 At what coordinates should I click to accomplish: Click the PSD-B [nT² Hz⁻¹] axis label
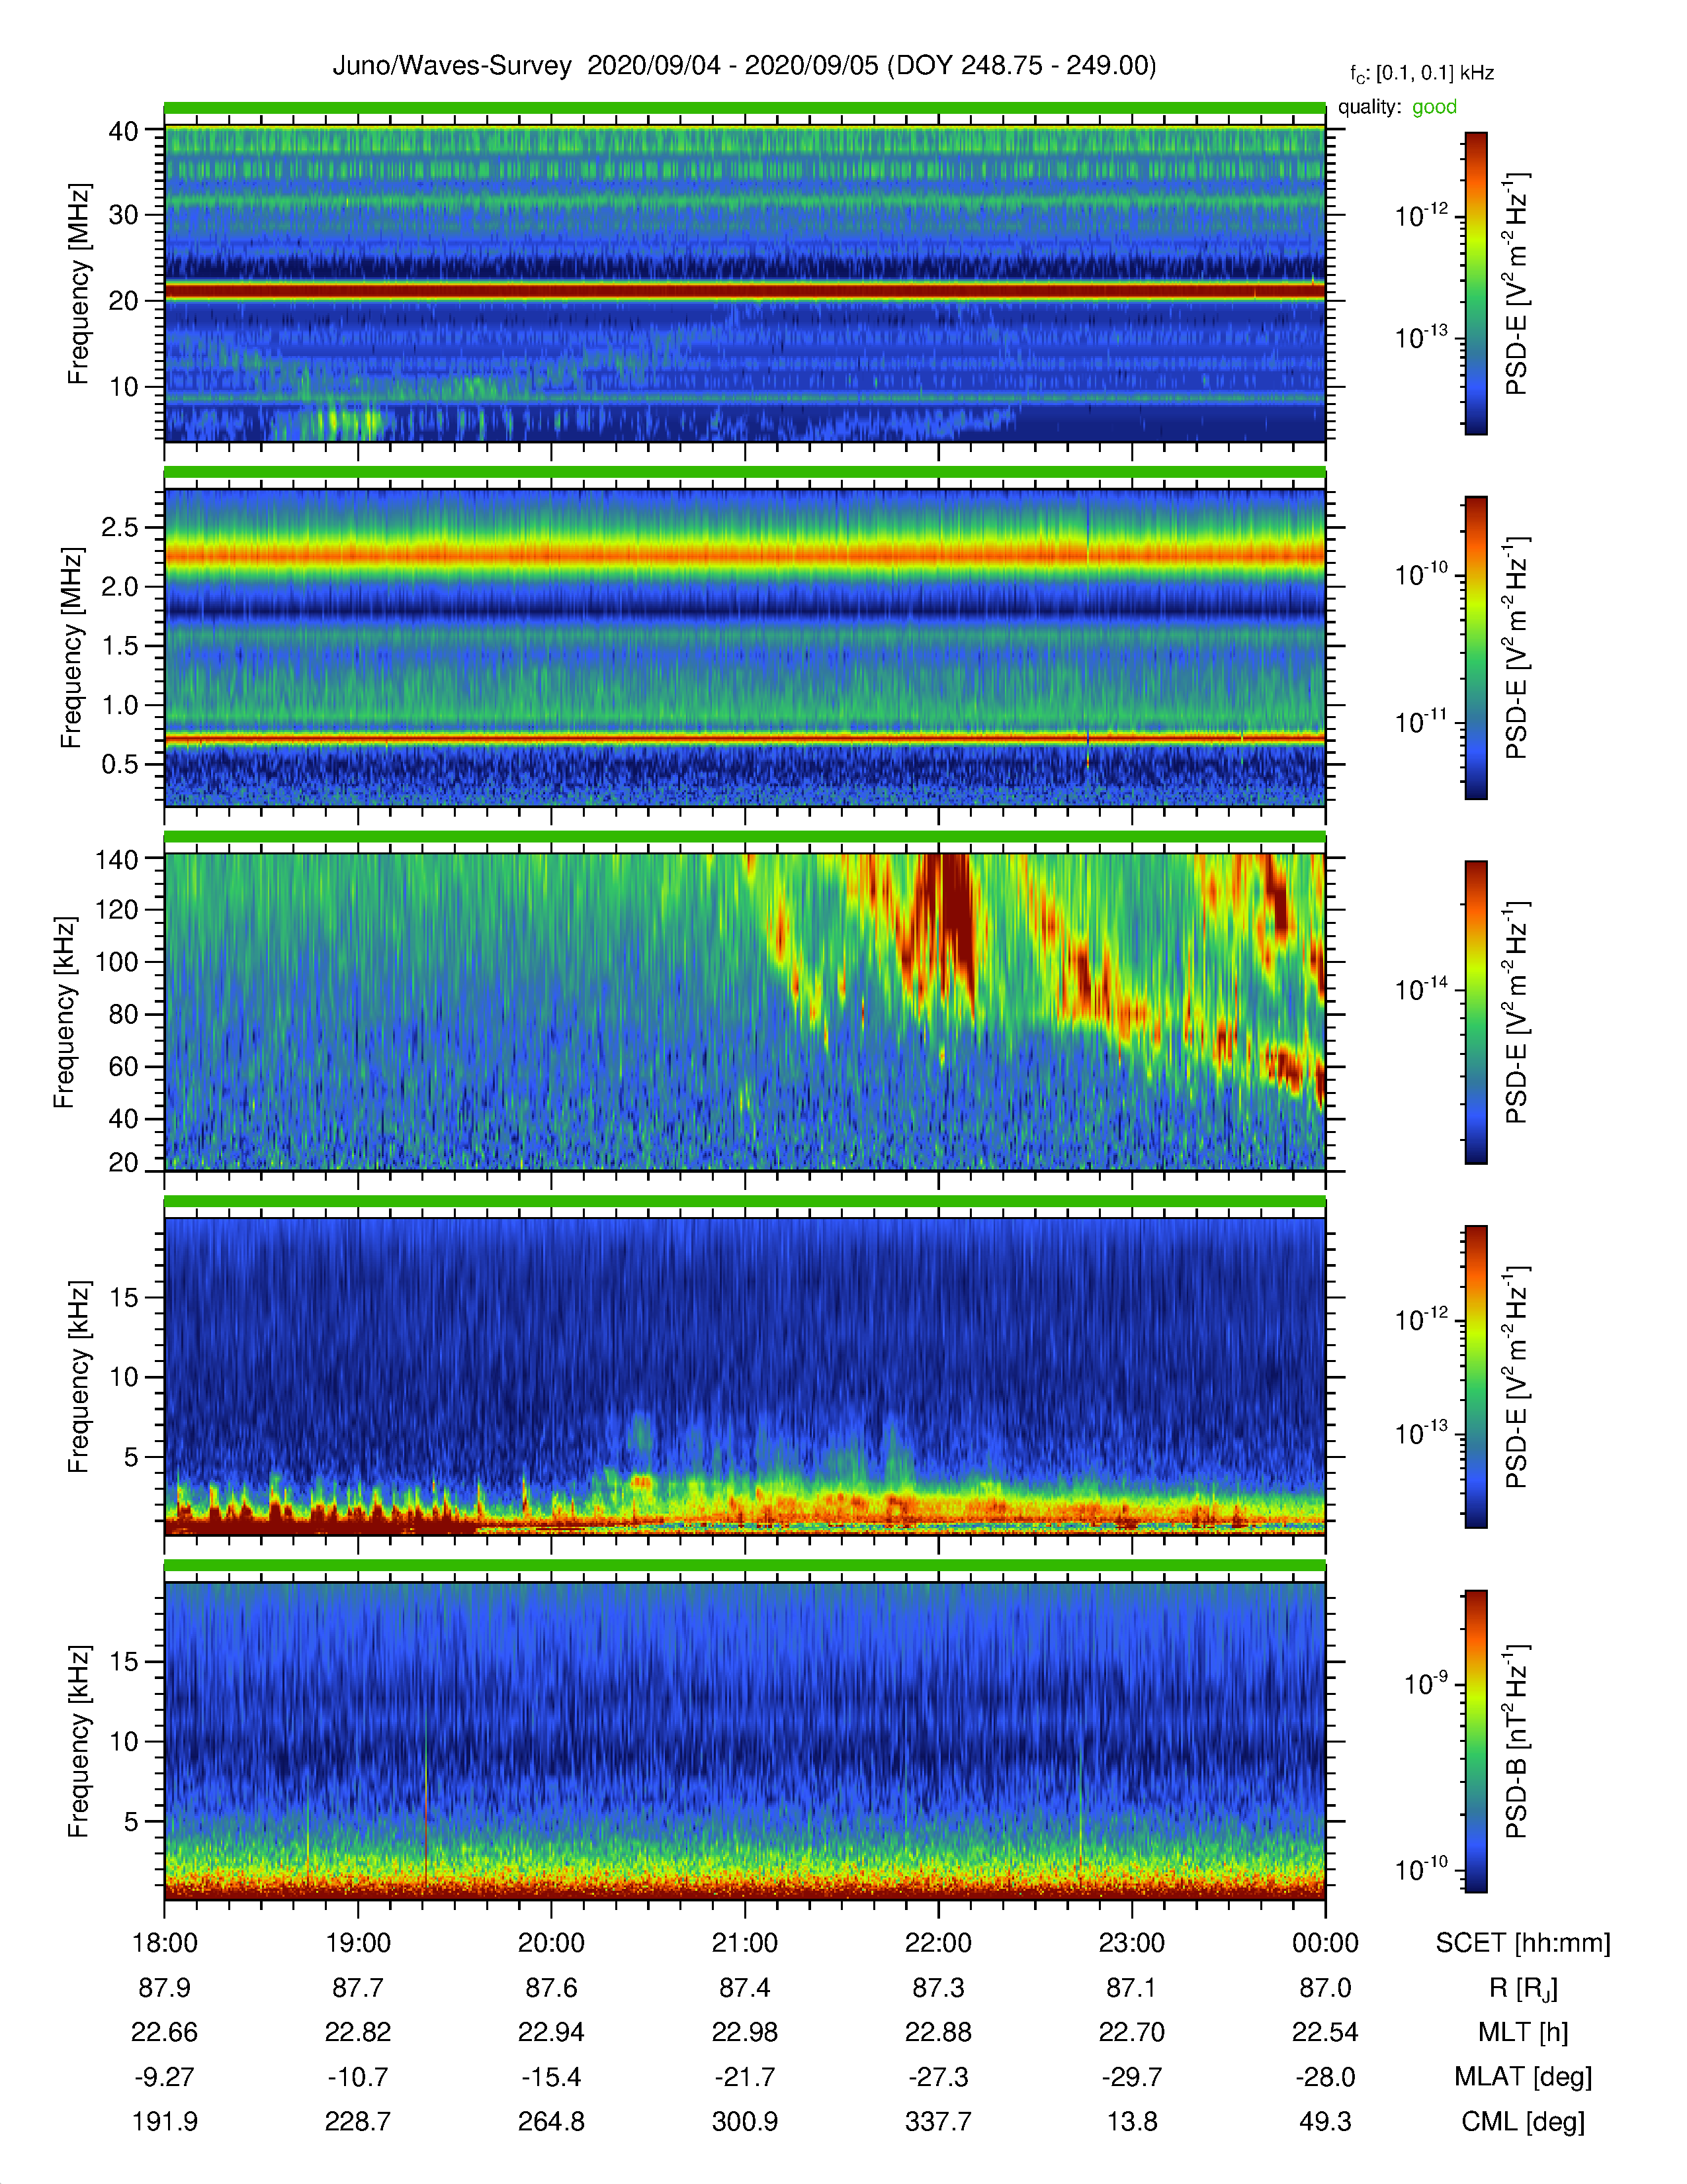1516,1741
